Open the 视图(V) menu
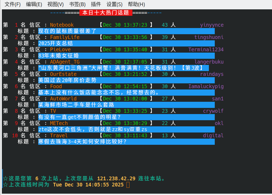Image resolution: width=272 pixels, height=195 pixels. [x=55, y=4]
